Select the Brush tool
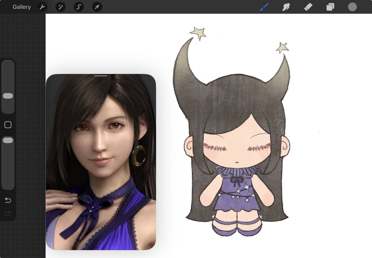The height and width of the screenshot is (258, 372). (x=264, y=7)
